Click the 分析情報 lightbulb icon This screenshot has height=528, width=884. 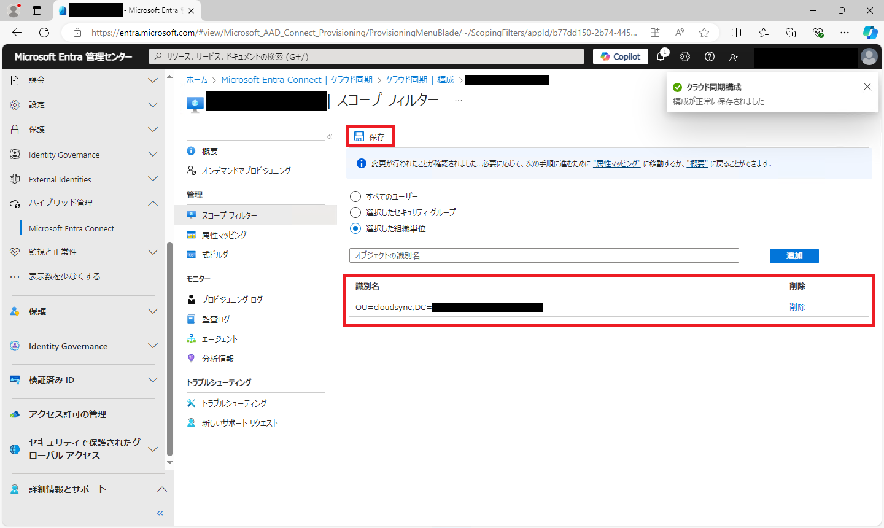coord(191,359)
